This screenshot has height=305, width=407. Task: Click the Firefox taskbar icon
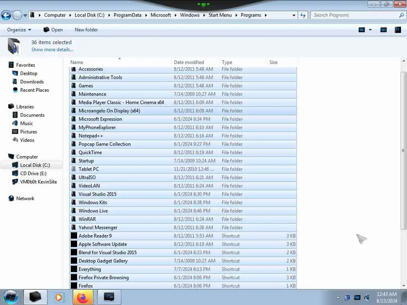[x=83, y=297]
